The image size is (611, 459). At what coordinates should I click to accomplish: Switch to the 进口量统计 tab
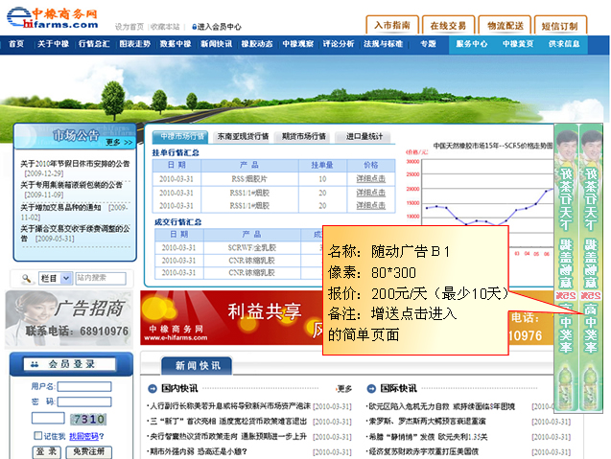coord(364,137)
